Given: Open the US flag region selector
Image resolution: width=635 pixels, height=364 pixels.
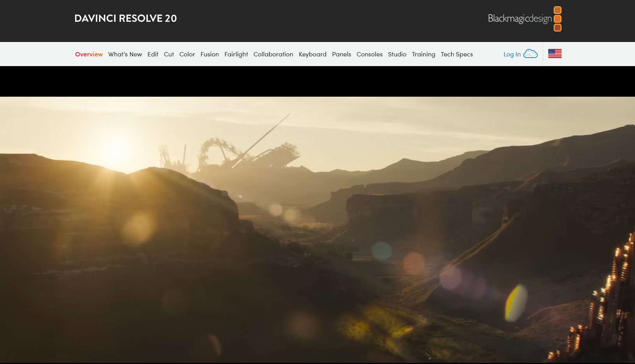Looking at the screenshot, I should pos(554,54).
